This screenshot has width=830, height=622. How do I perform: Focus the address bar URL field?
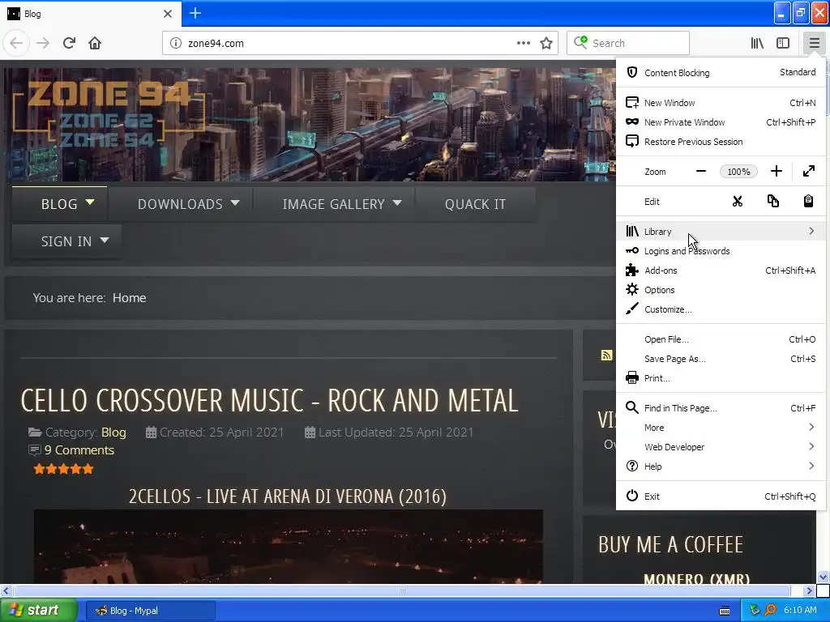pyautogui.click(x=349, y=43)
